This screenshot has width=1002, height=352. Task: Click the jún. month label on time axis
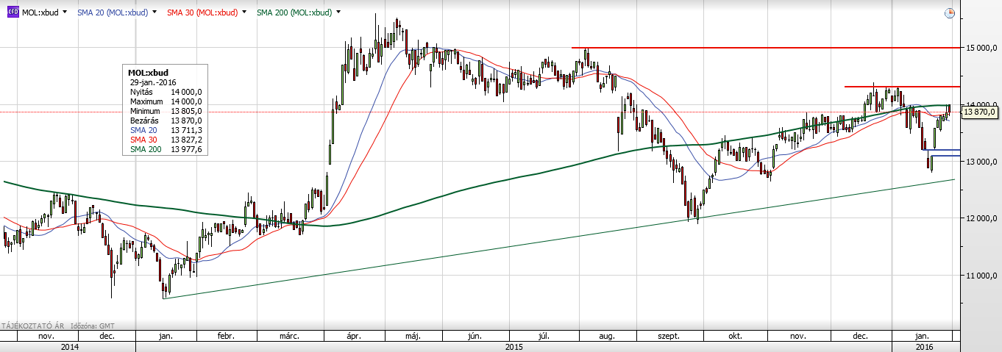point(474,336)
